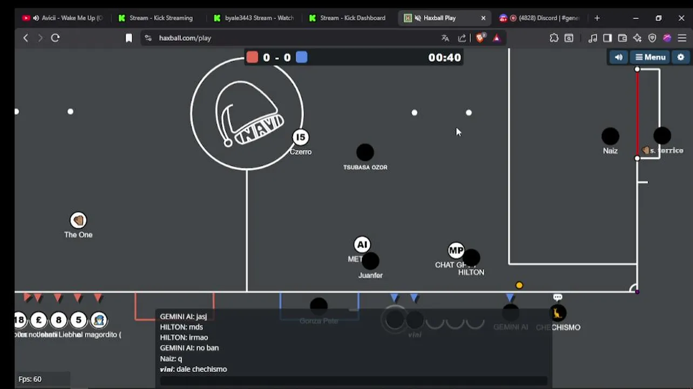Open the browser hamburger main menu
693x389 pixels.
682,38
